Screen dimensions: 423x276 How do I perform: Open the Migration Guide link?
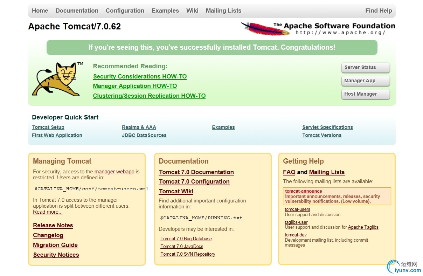(x=55, y=245)
